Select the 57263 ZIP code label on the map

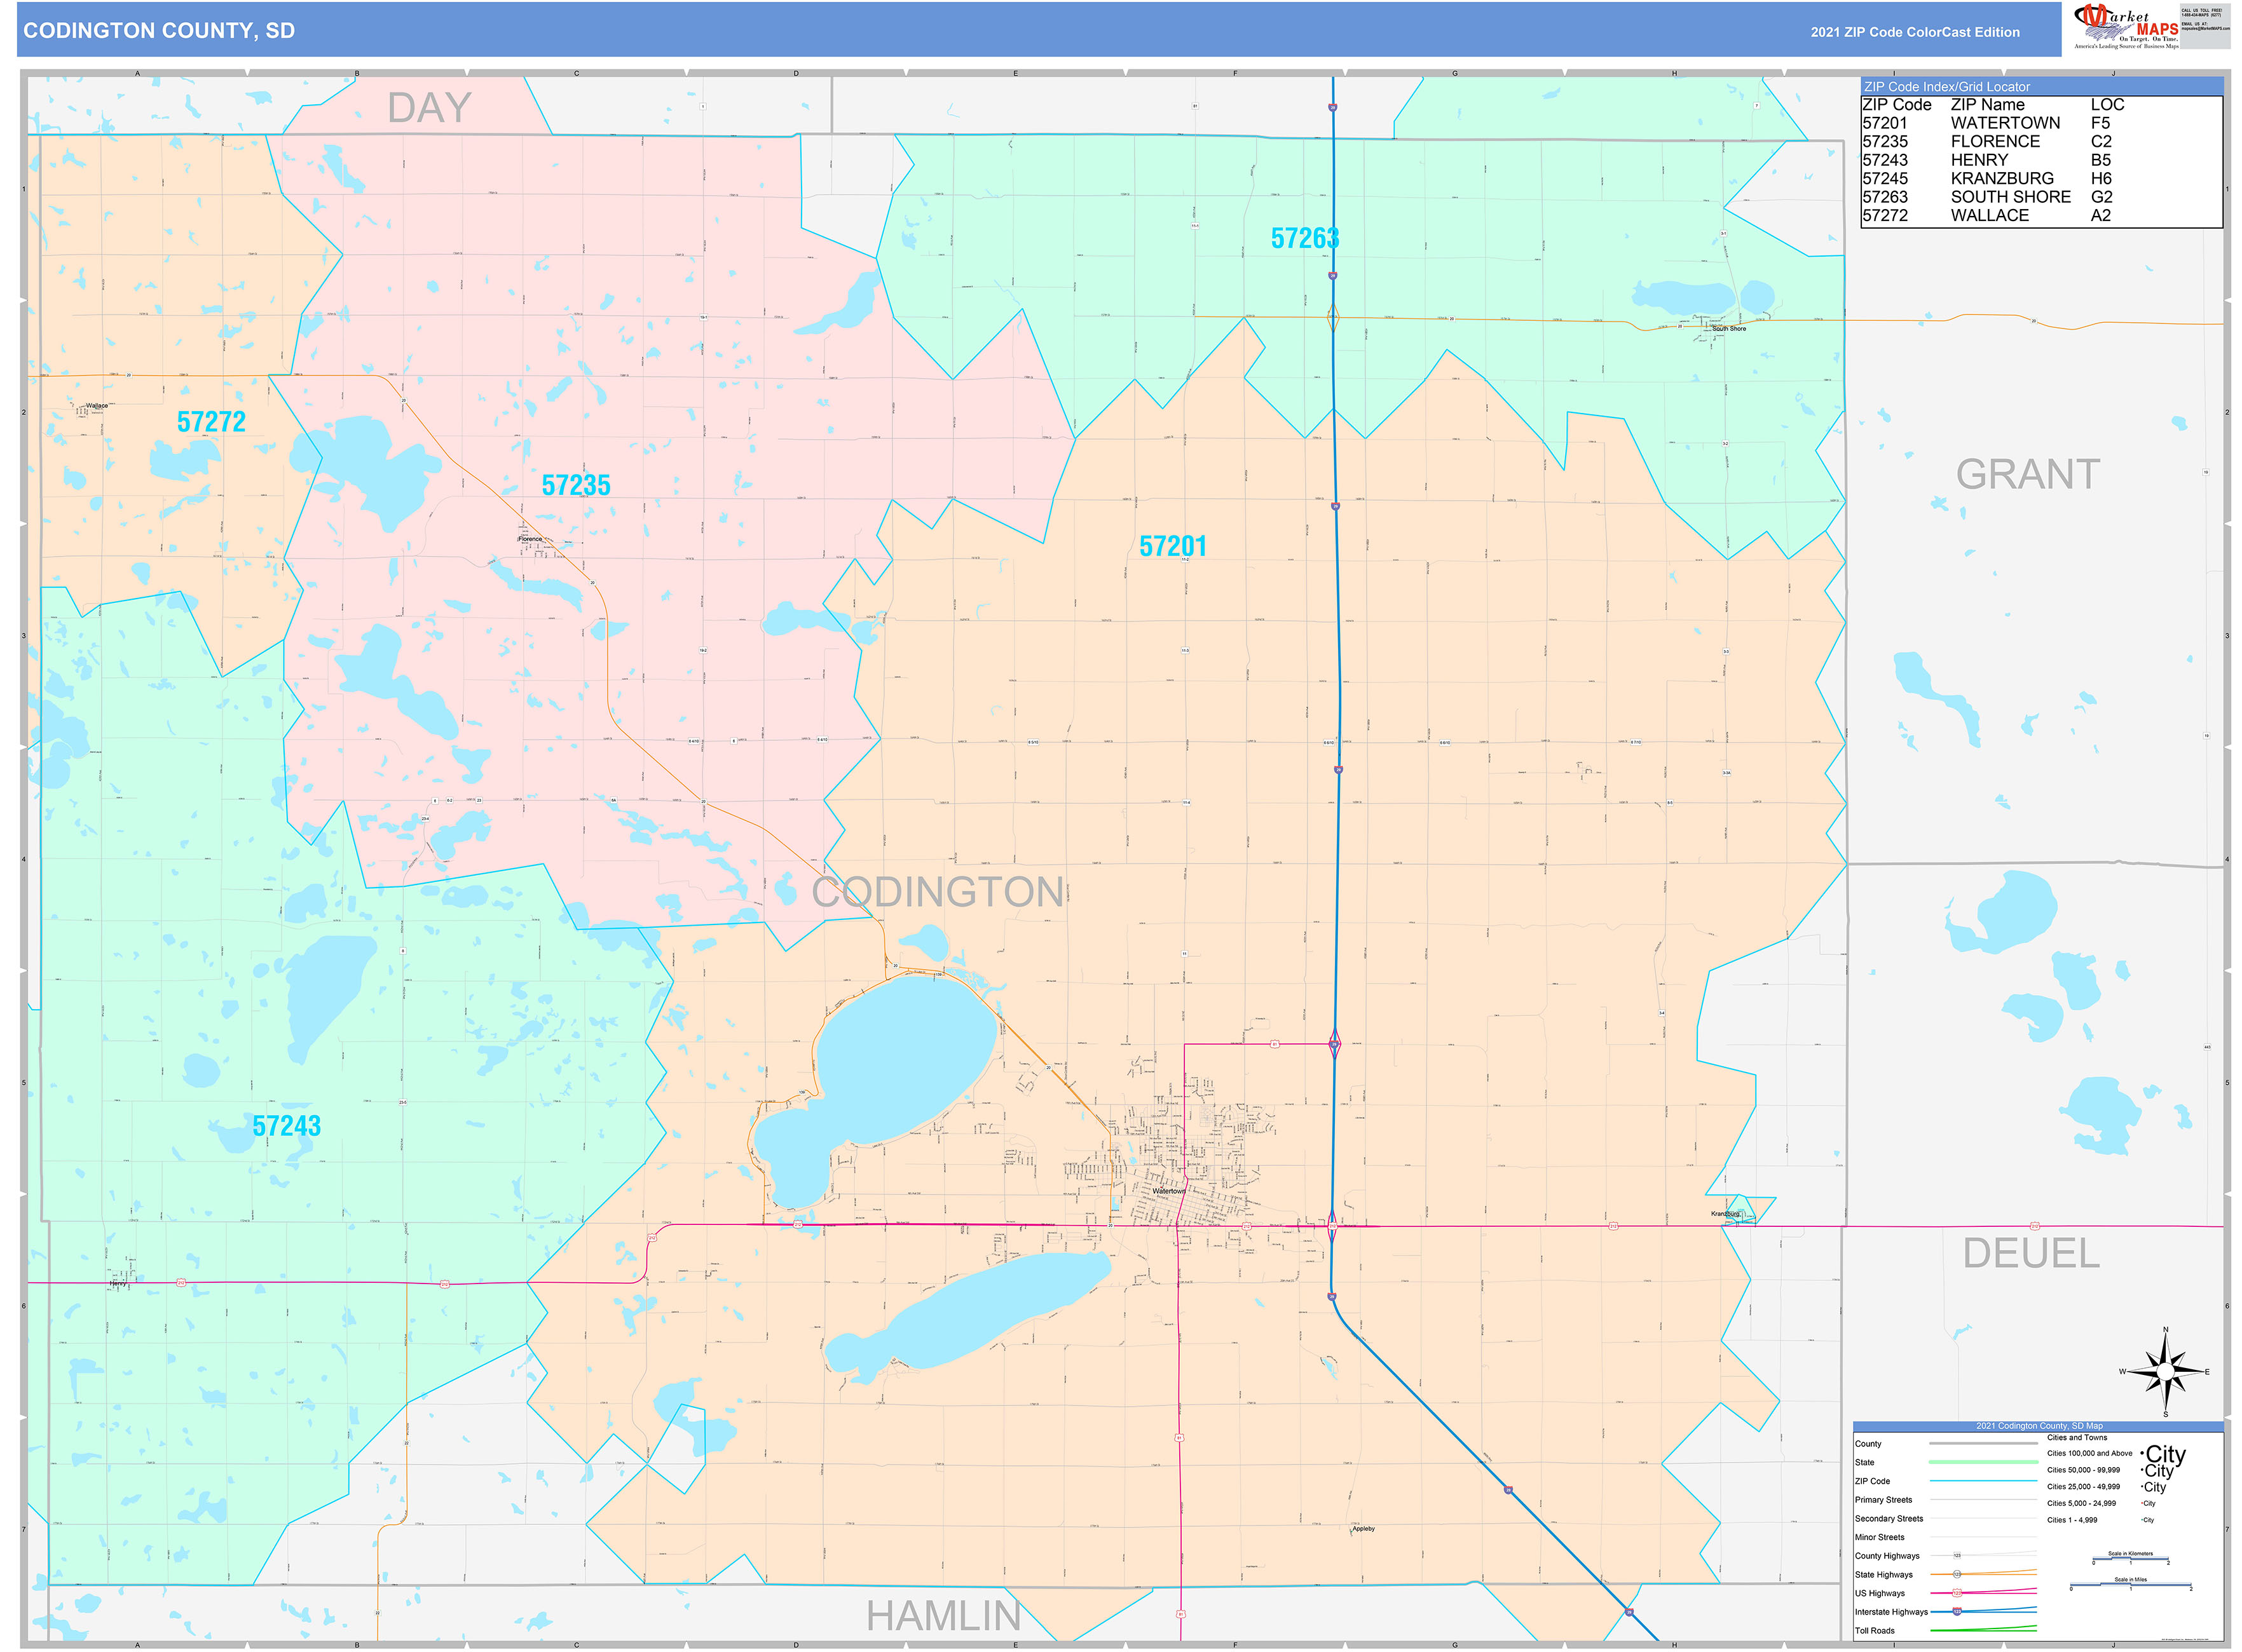click(1306, 238)
